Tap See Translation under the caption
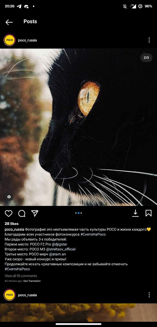The image size is (157, 327). coord(32,281)
